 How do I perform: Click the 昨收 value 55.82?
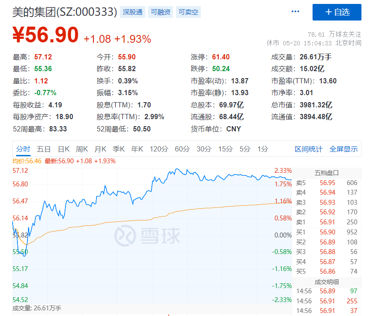127,69
